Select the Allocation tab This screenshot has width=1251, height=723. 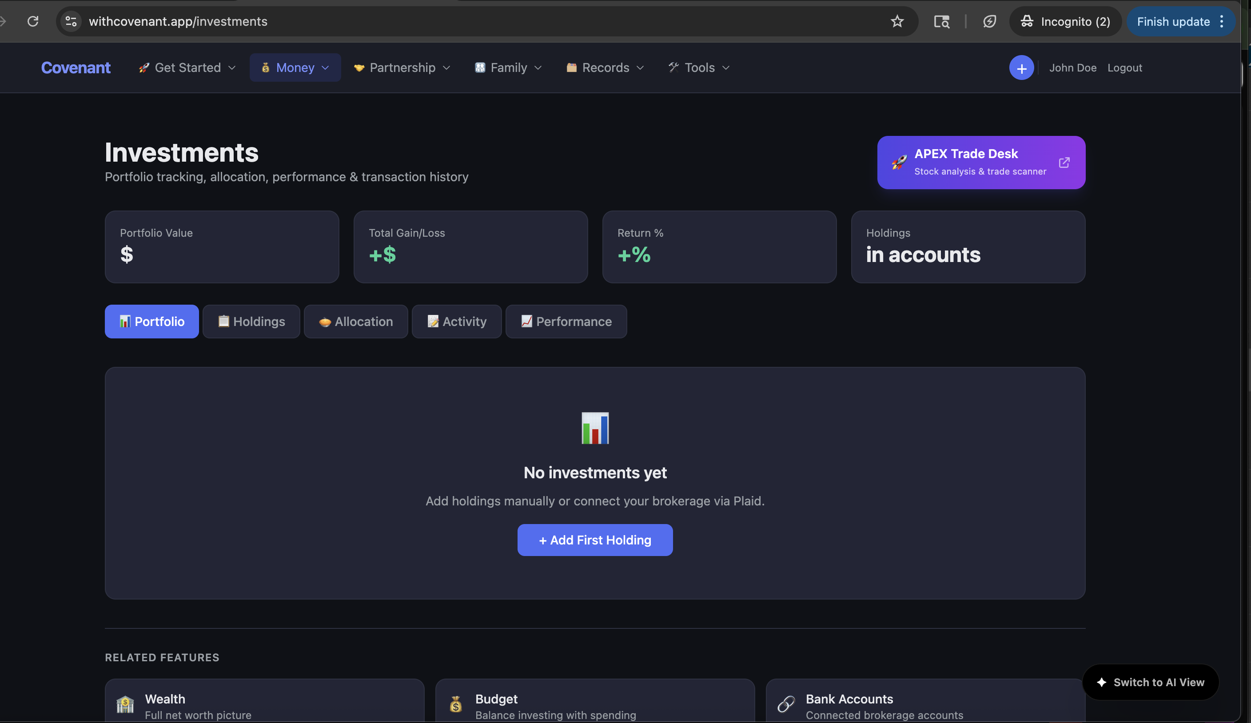[x=355, y=322]
